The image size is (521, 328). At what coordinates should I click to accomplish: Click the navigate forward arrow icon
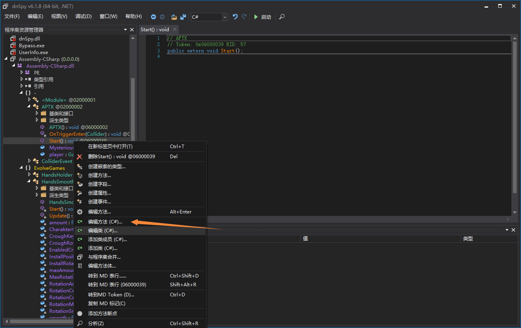point(162,17)
